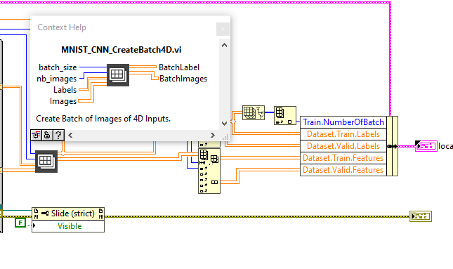Image resolution: width=453 pixels, height=269 pixels.
Task: Click the pink local variable terminal
Action: tap(426, 146)
